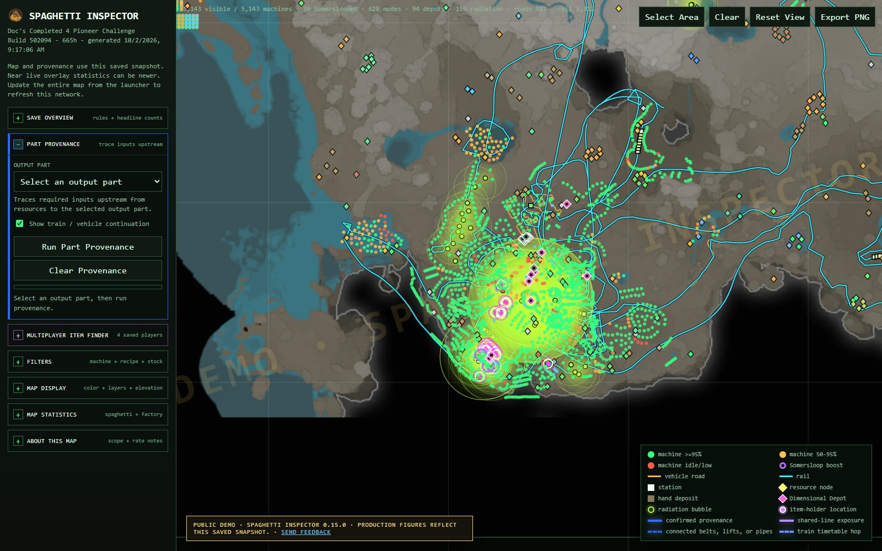Click the '4 saved players' text

pyautogui.click(x=139, y=335)
